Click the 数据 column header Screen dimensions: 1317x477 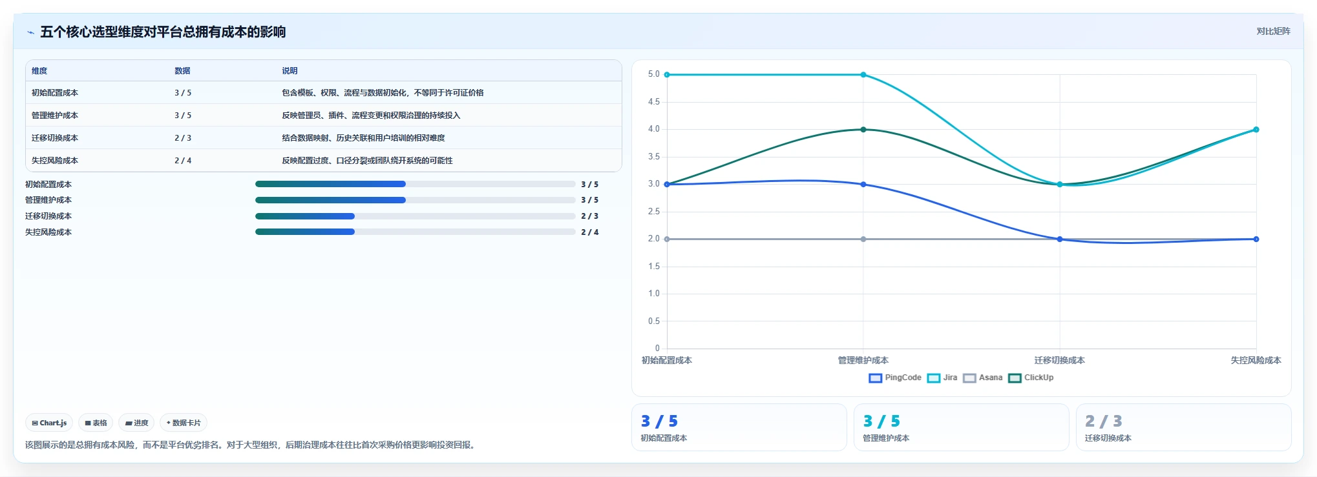point(182,71)
